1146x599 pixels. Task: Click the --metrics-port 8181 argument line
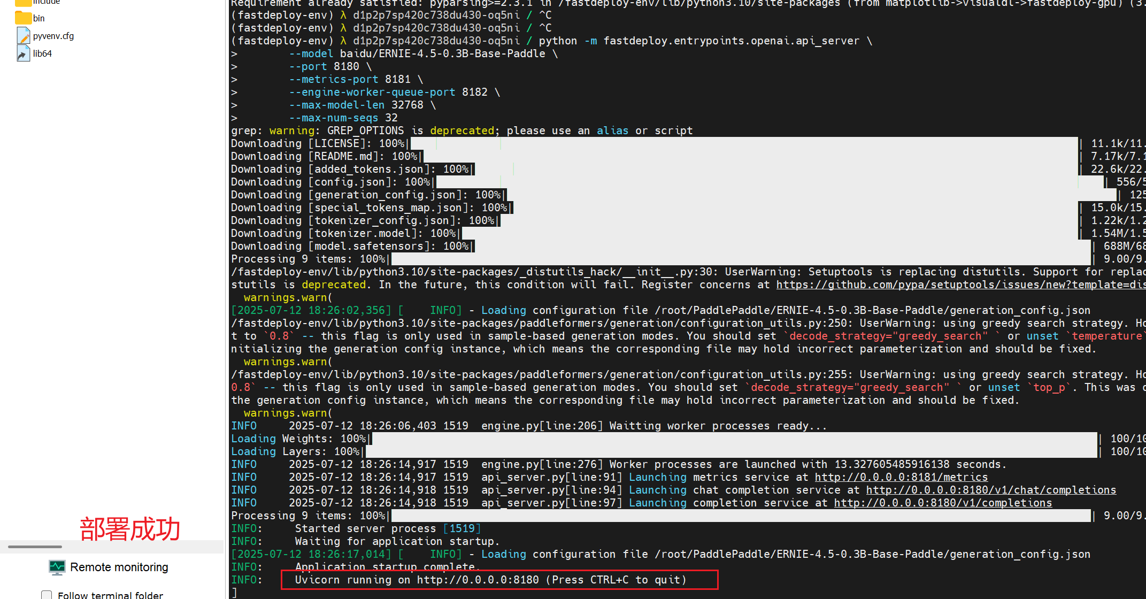coord(356,80)
